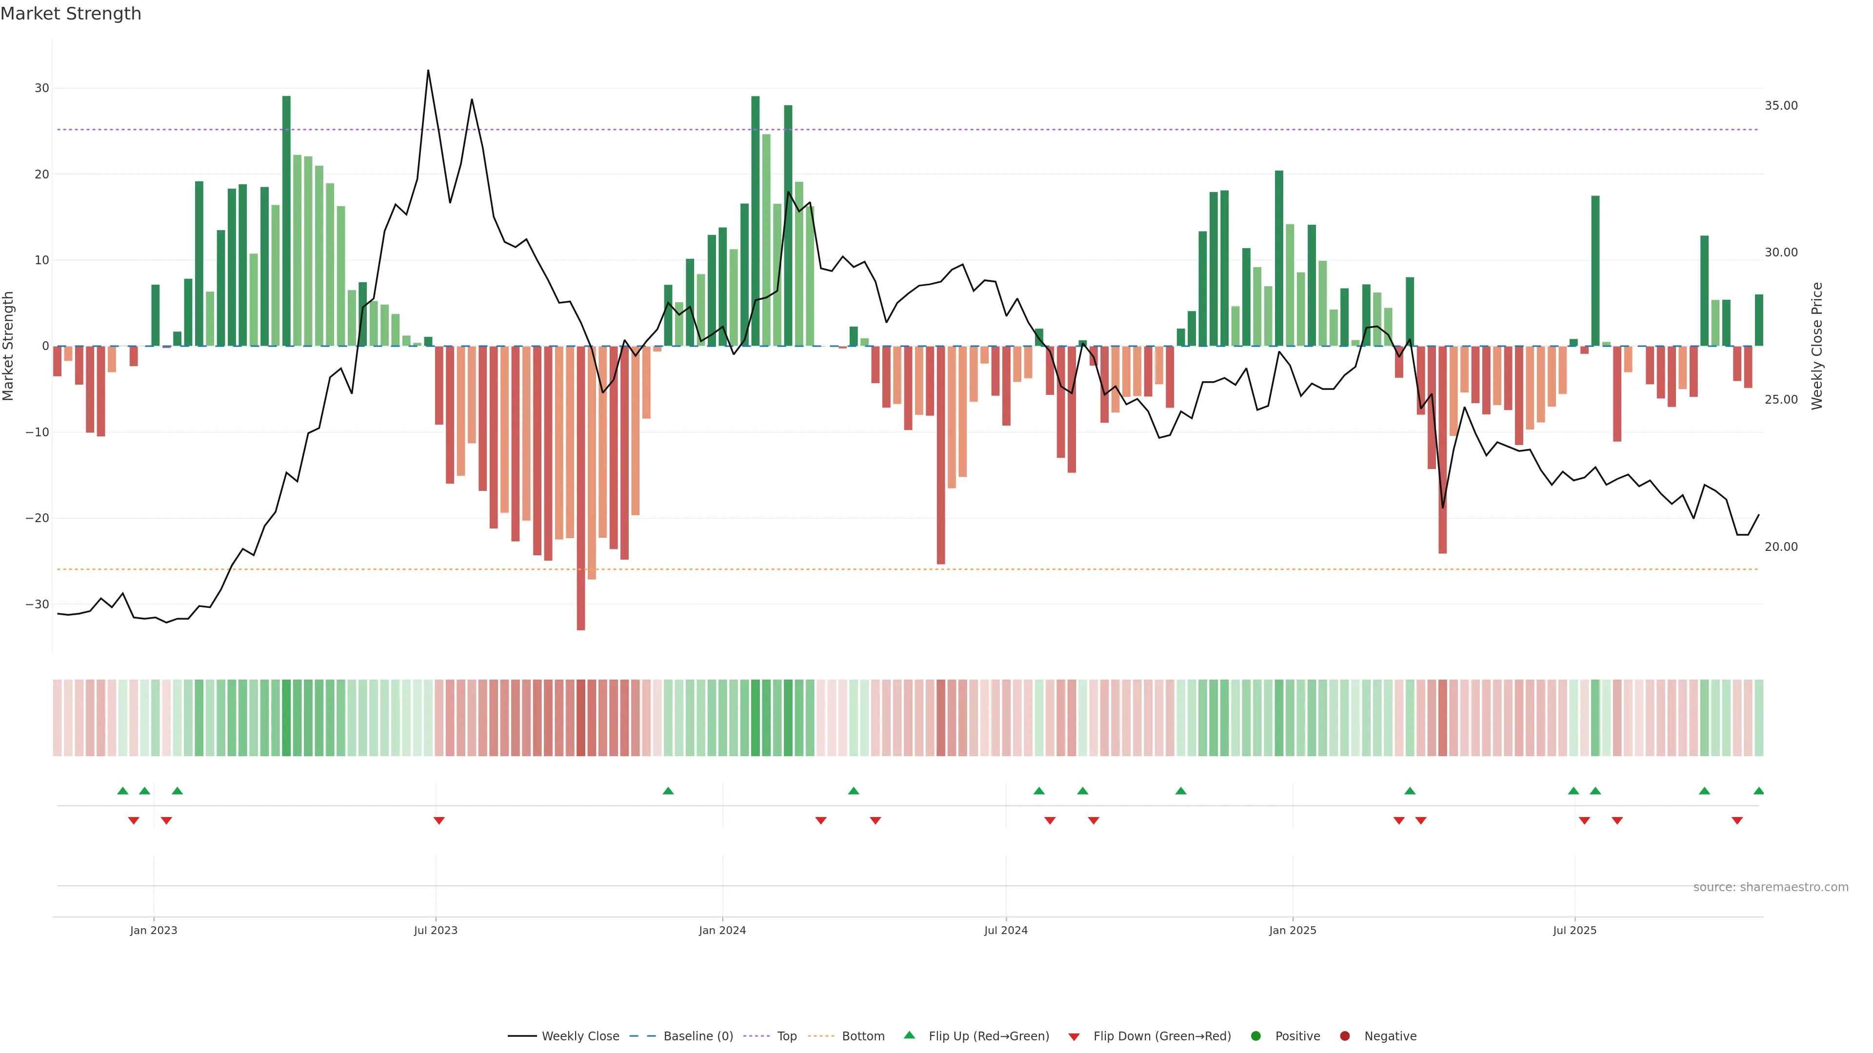
Task: Click the Jul 2023 x-axis label
Action: coord(436,930)
